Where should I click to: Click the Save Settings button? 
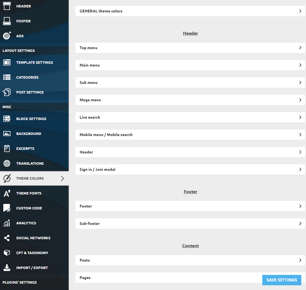(x=281, y=280)
